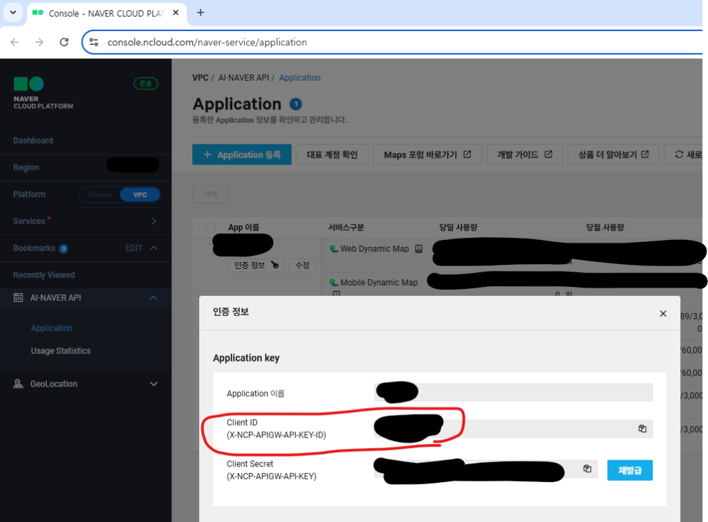Open a new browser tab

201,12
